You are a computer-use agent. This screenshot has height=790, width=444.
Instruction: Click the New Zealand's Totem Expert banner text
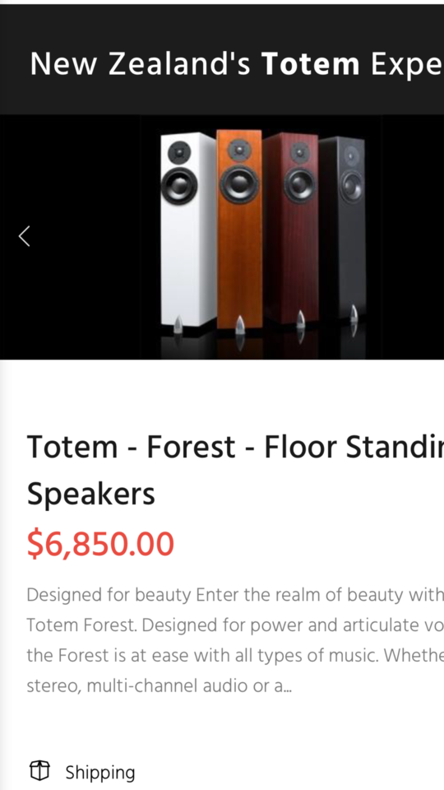(x=237, y=64)
